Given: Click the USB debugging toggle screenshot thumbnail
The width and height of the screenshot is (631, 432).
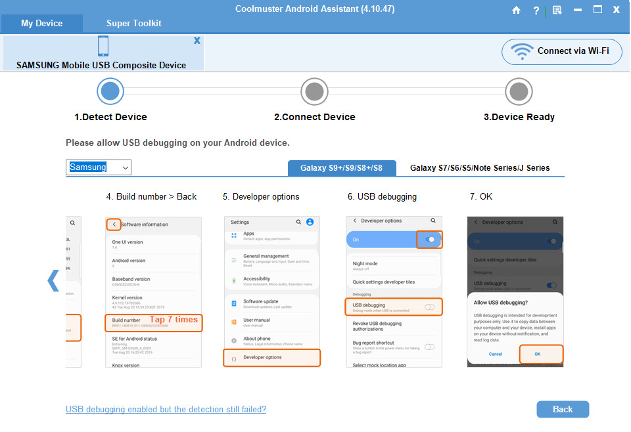Looking at the screenshot, I should point(394,292).
